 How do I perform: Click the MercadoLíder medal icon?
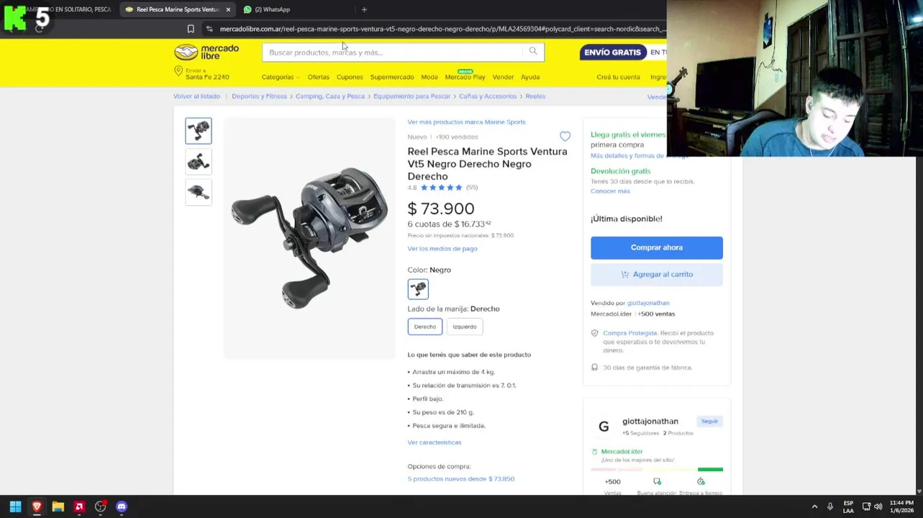(594, 452)
